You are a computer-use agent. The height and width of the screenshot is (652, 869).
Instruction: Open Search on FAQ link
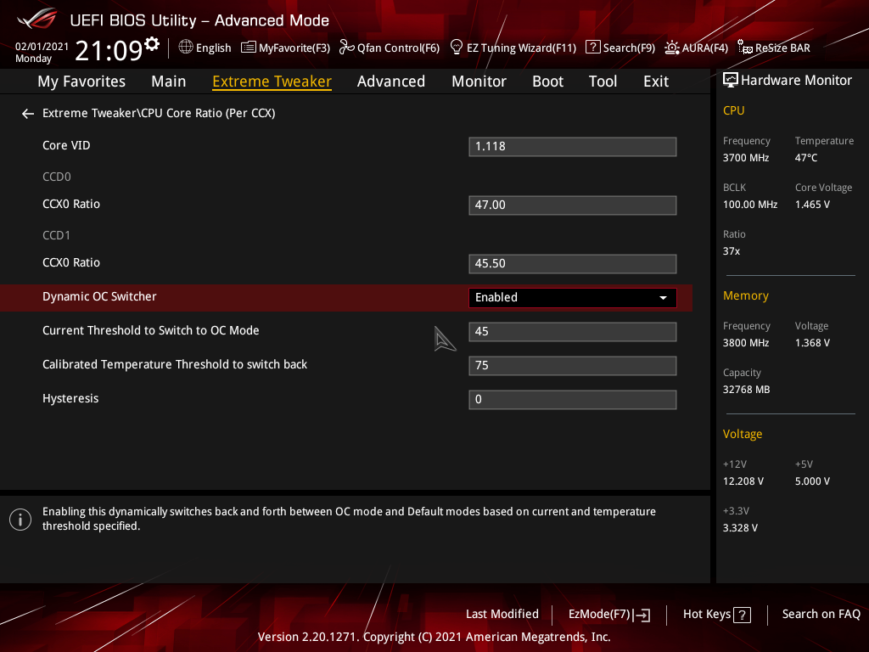click(x=821, y=615)
